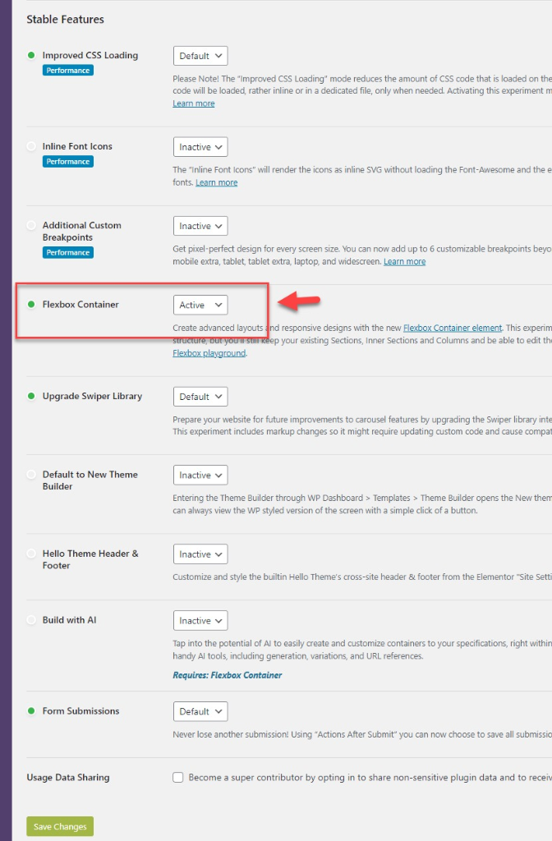Click the Performance badge under Improved CSS Loading

click(68, 71)
